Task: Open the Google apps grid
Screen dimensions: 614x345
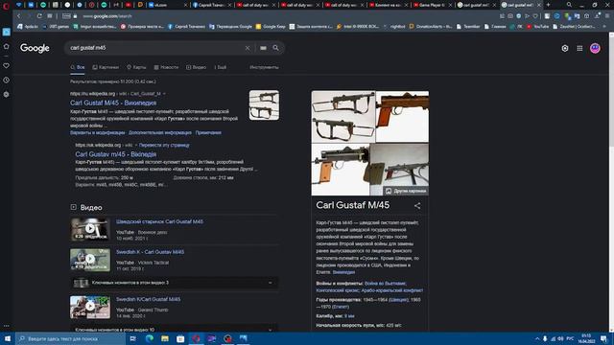Action: 579,49
